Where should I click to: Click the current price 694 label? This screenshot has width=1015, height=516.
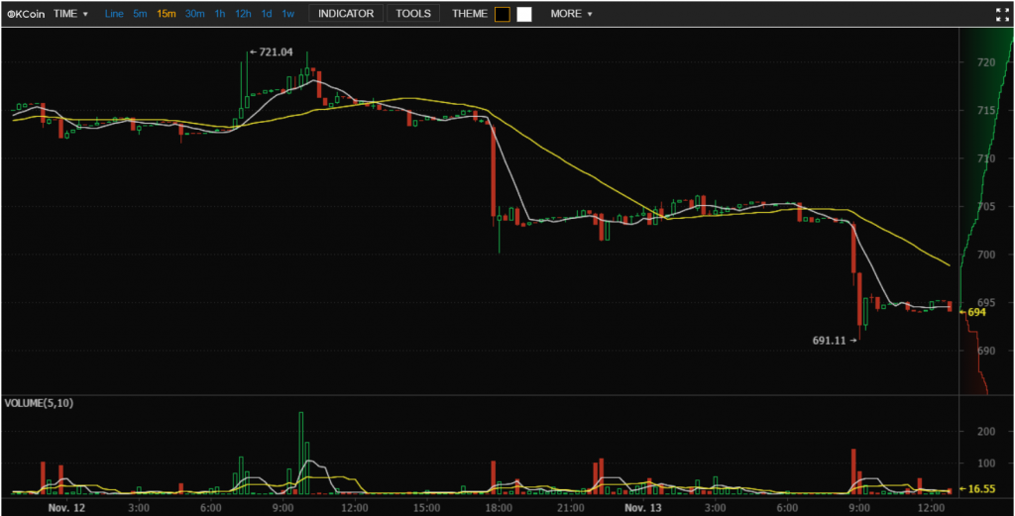(x=976, y=312)
